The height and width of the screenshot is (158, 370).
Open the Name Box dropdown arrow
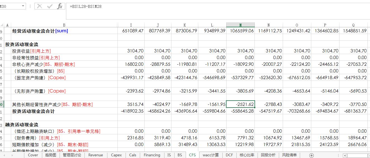[23, 6]
